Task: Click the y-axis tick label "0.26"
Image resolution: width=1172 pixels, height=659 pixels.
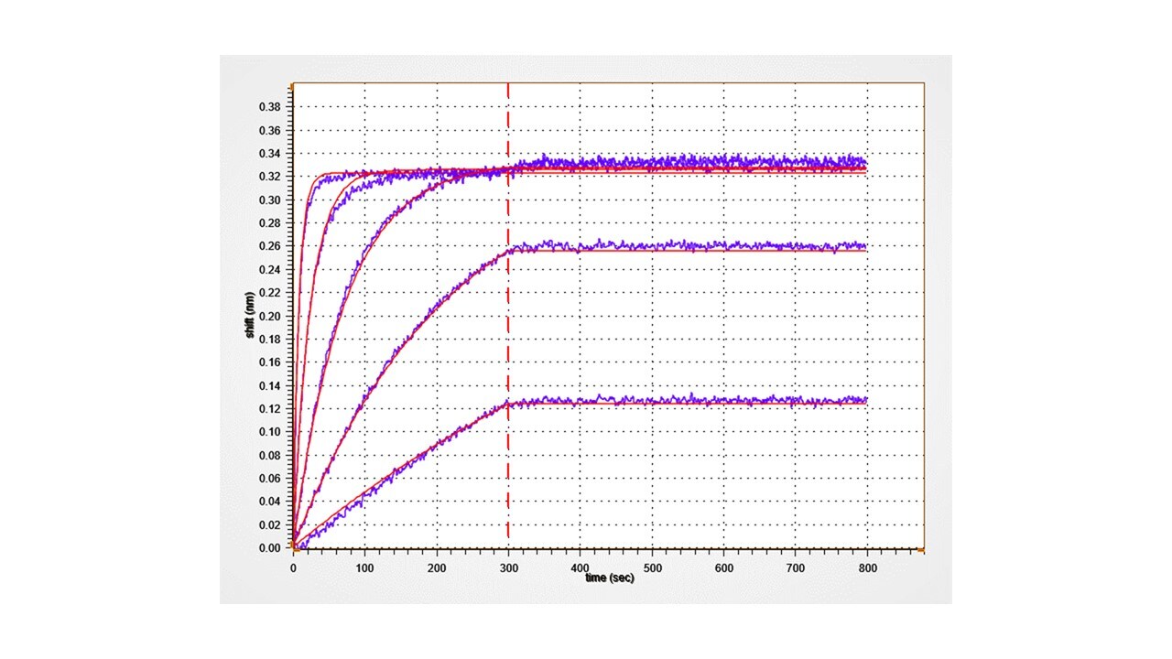Action: tap(269, 246)
